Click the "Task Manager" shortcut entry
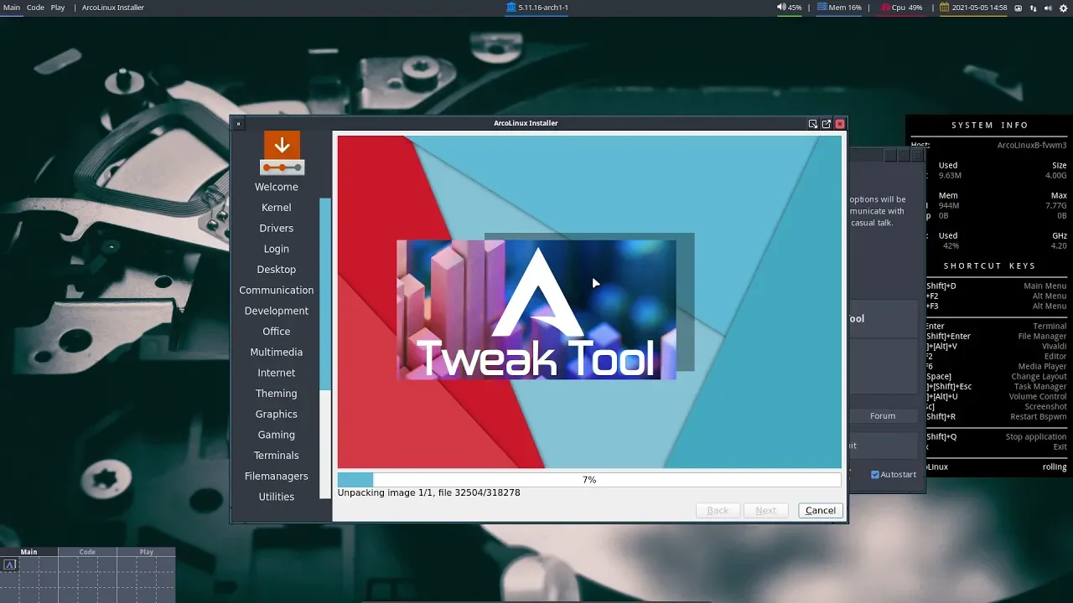This screenshot has width=1073, height=603. coord(1039,386)
